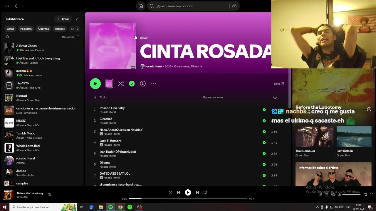Screen dimensions: 376x211
Task: Open rosado literal artist link in album header
Action: tap(154, 67)
